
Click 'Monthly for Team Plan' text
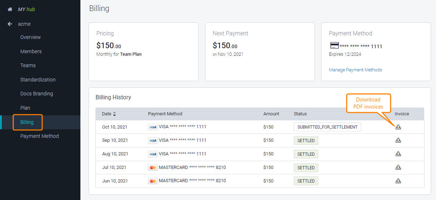(119, 54)
